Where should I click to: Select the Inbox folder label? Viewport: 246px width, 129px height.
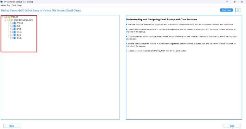click(x=19, y=32)
